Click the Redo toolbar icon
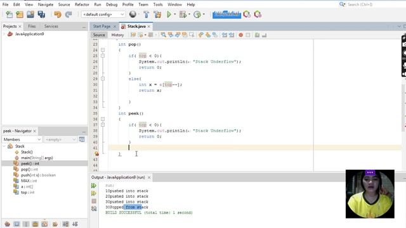This screenshot has width=406, height=228. click(x=69, y=15)
